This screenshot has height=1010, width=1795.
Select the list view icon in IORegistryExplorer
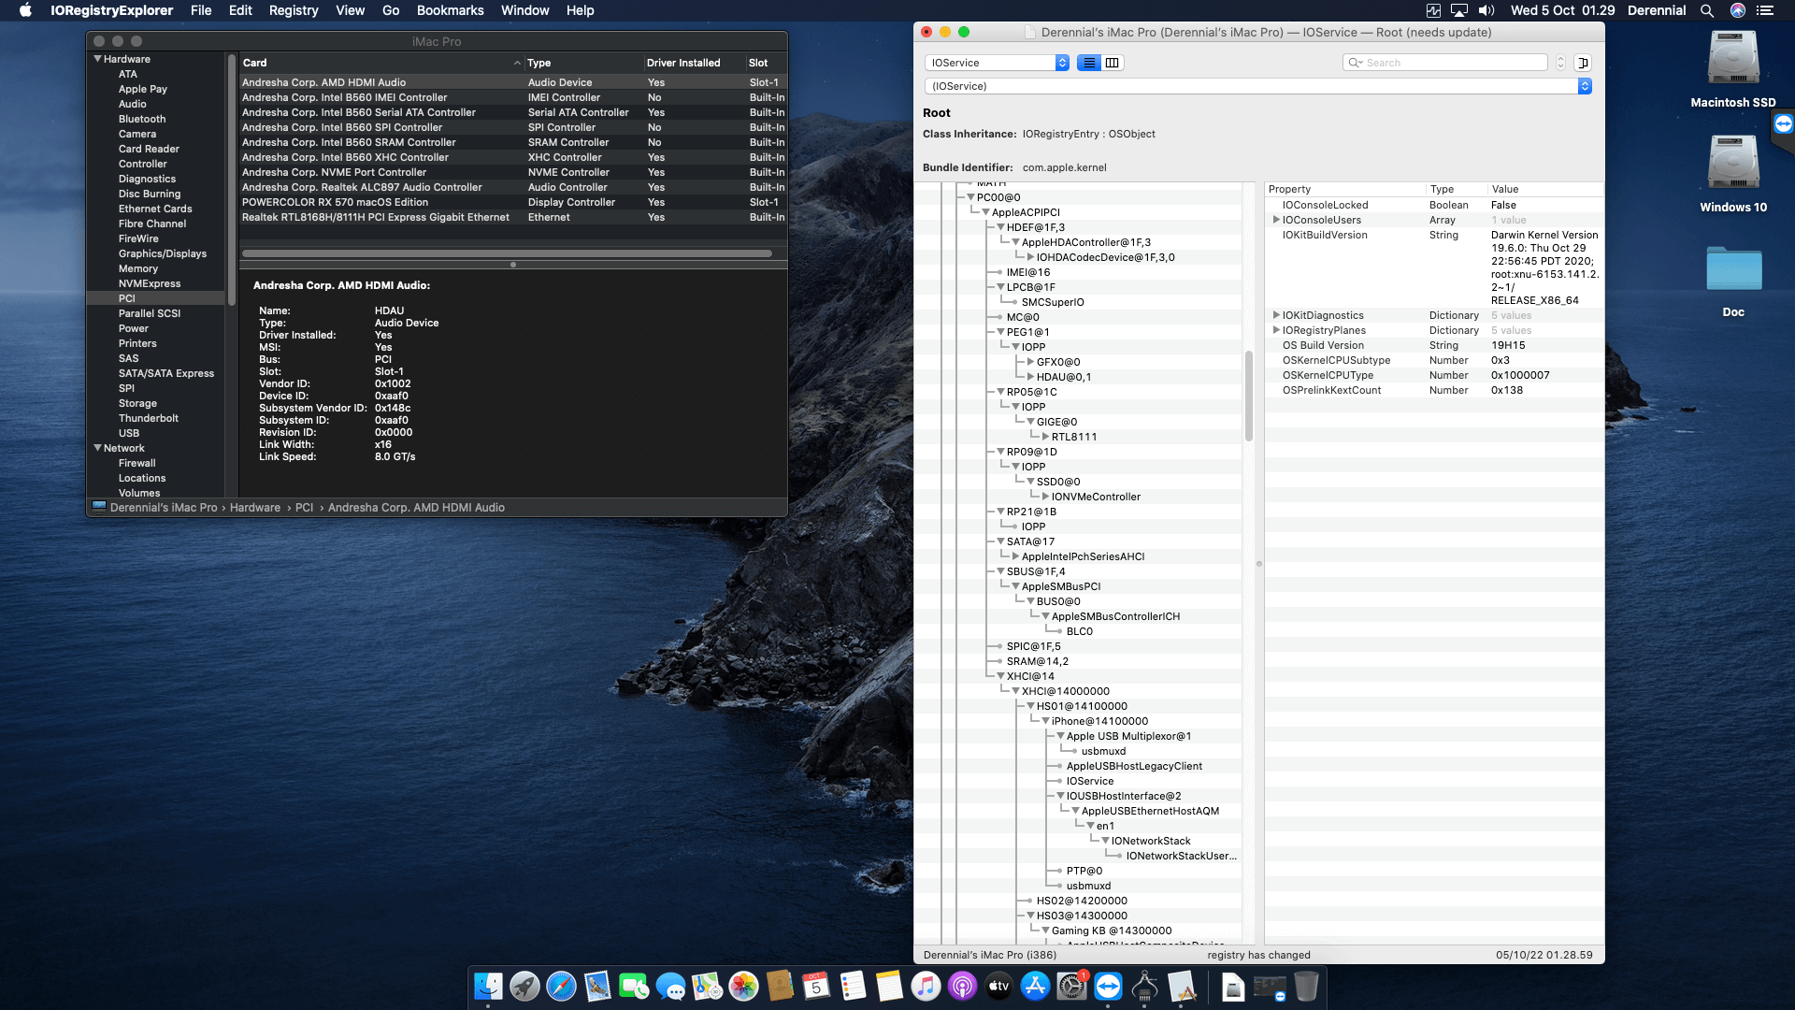coord(1089,63)
